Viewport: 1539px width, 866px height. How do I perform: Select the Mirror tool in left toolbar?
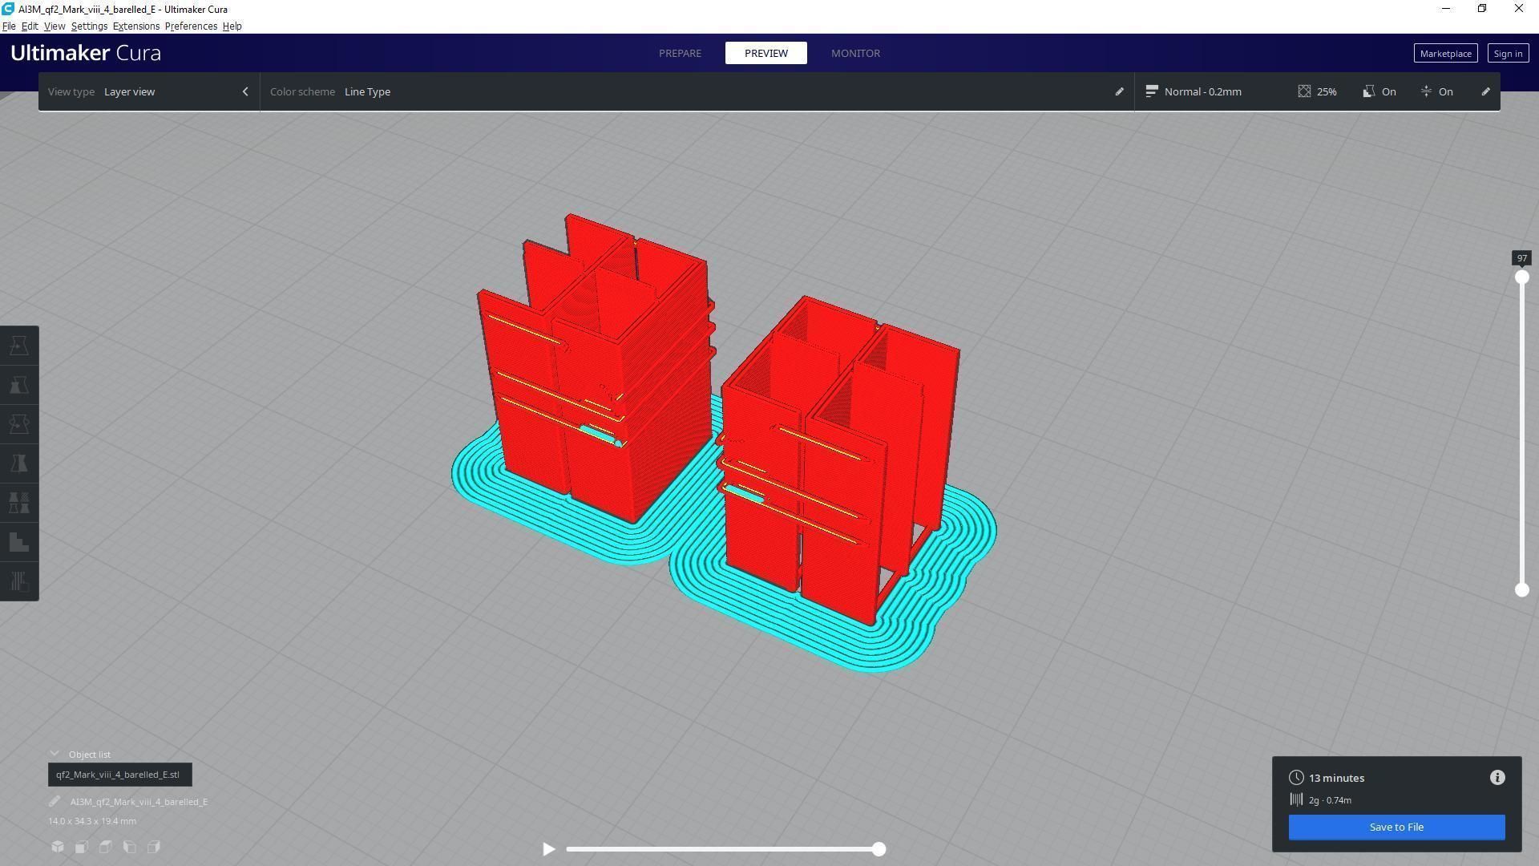click(x=19, y=463)
